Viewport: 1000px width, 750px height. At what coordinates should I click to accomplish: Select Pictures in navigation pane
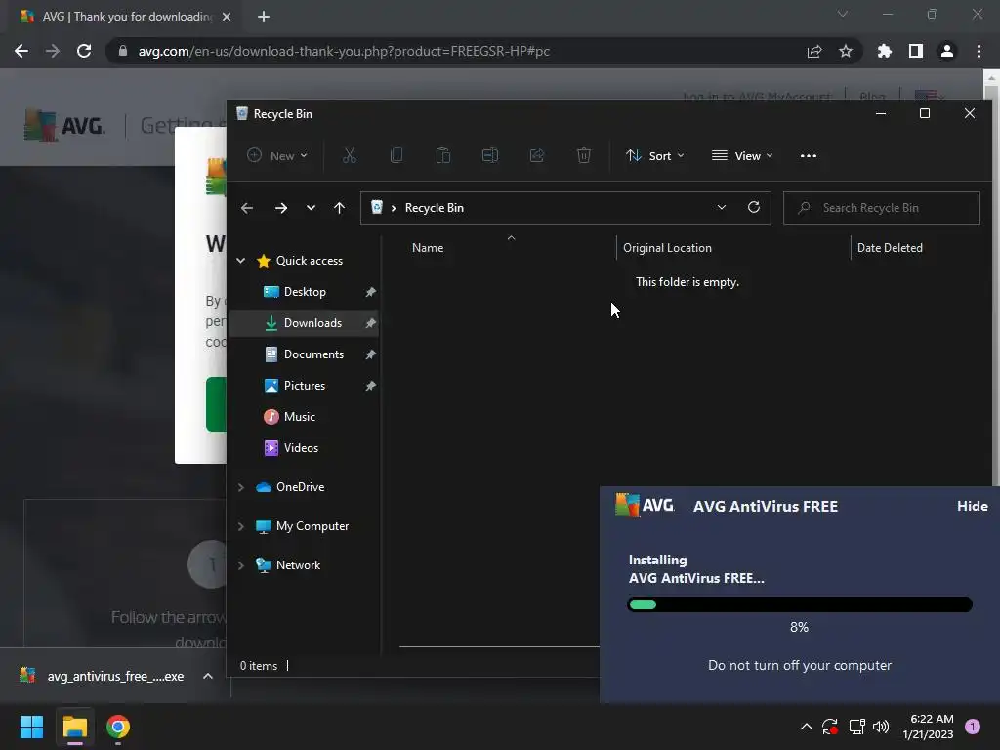point(305,386)
